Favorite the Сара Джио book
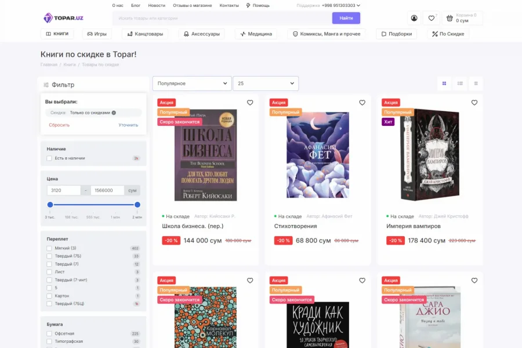The image size is (522, 348). pyautogui.click(x=474, y=280)
